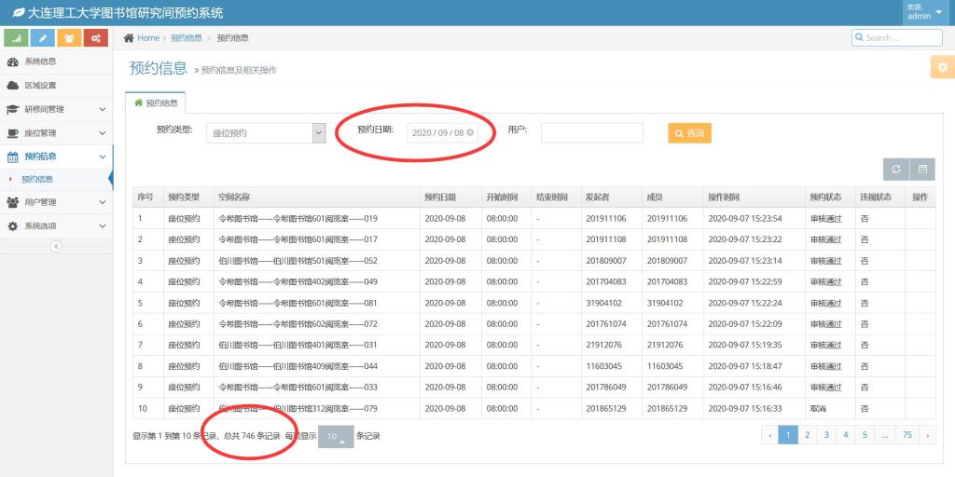Open the orange settings gear panel
Viewport: 955px width, 477px height.
[942, 67]
